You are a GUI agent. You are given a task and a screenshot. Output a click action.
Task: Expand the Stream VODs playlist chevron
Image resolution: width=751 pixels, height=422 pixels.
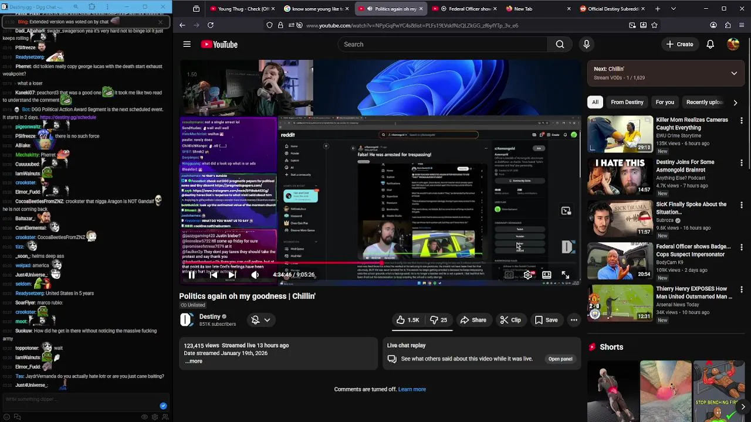tap(734, 73)
